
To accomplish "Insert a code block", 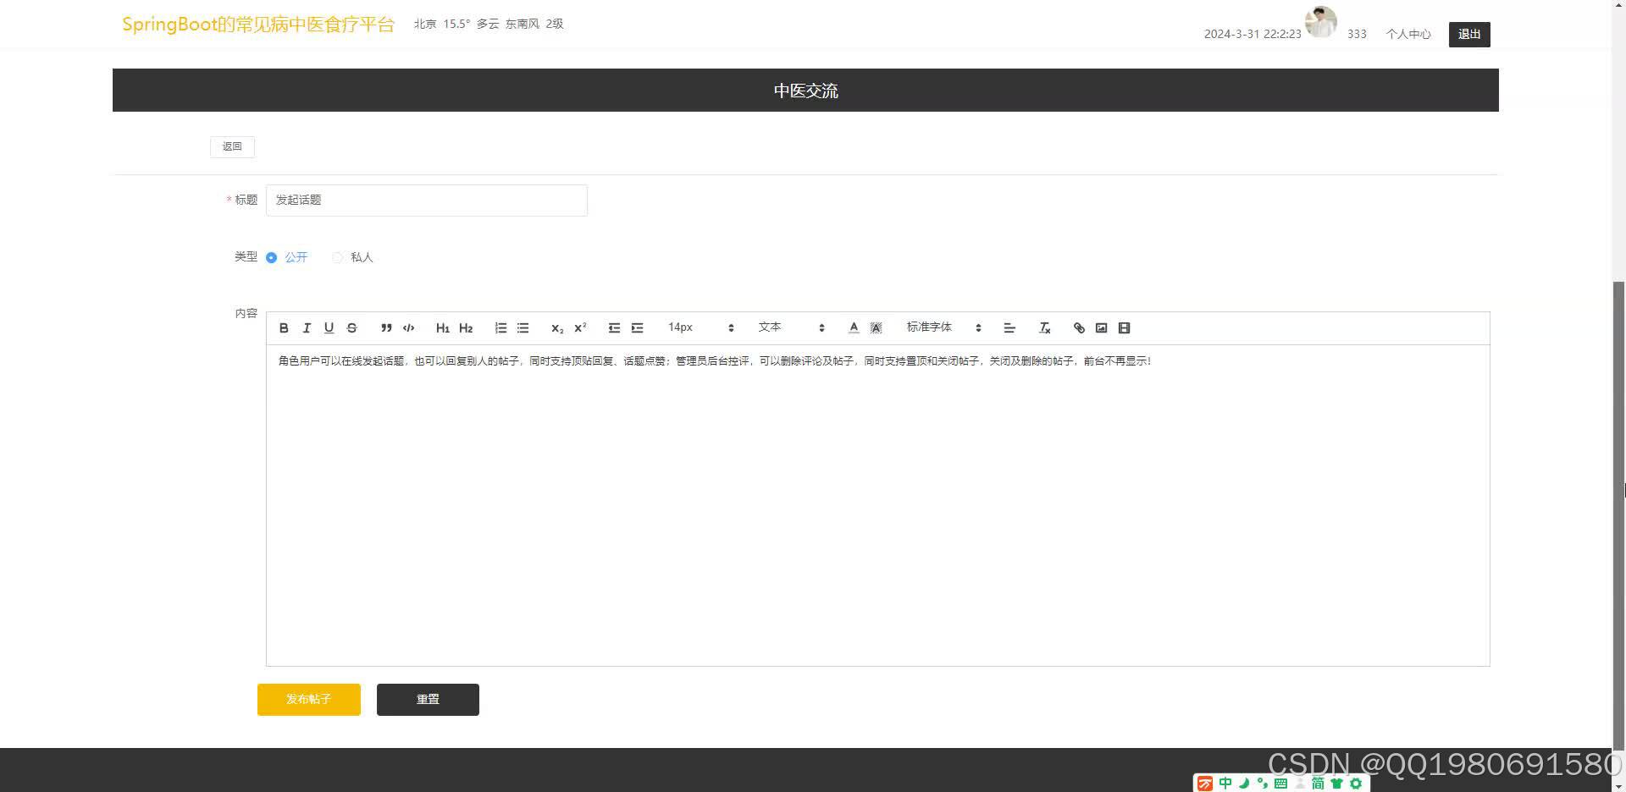I will coord(408,327).
